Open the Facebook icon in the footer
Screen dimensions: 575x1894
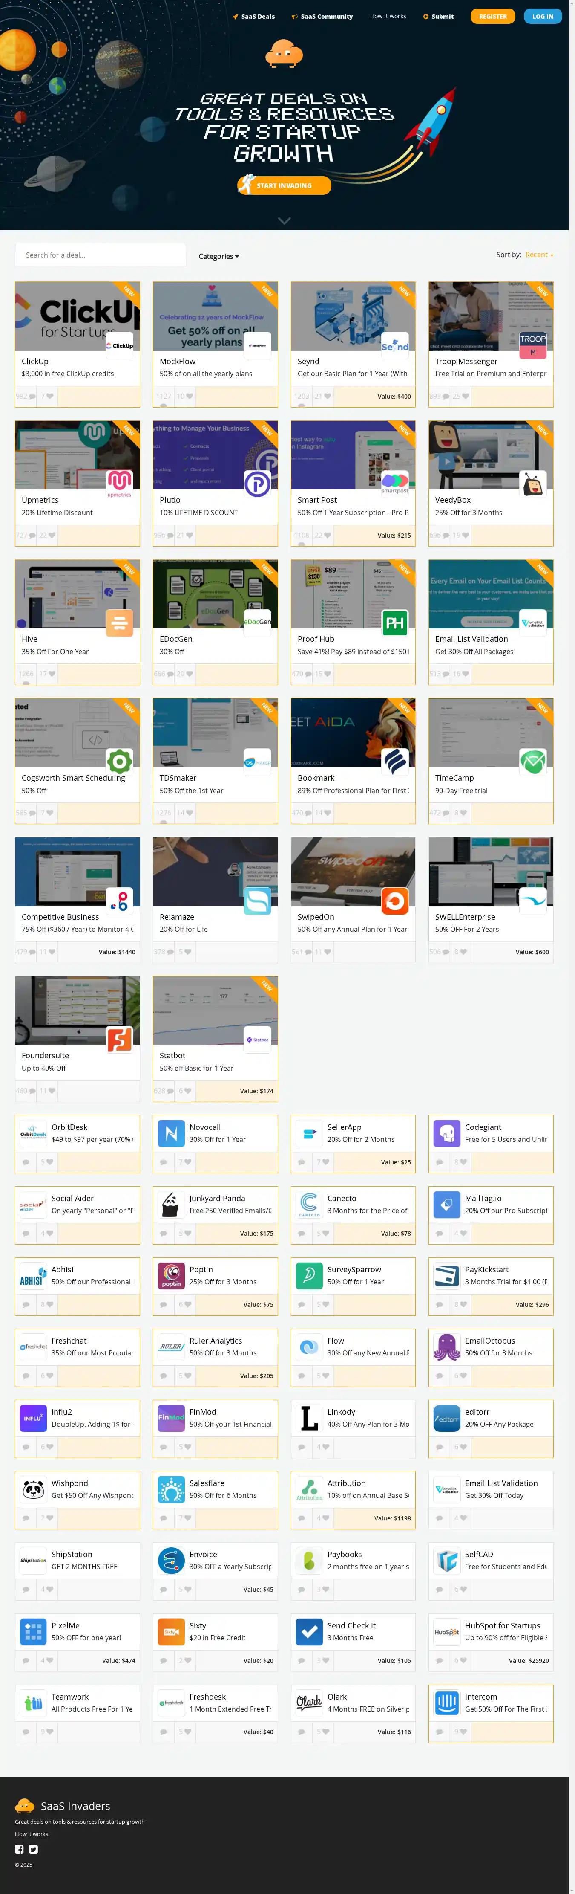click(19, 1849)
